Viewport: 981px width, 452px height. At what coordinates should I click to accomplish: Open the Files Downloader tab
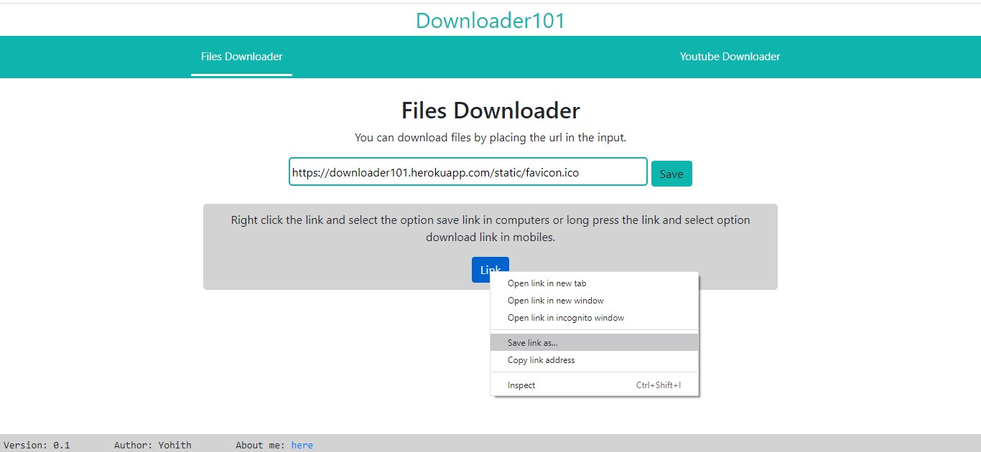pos(241,57)
